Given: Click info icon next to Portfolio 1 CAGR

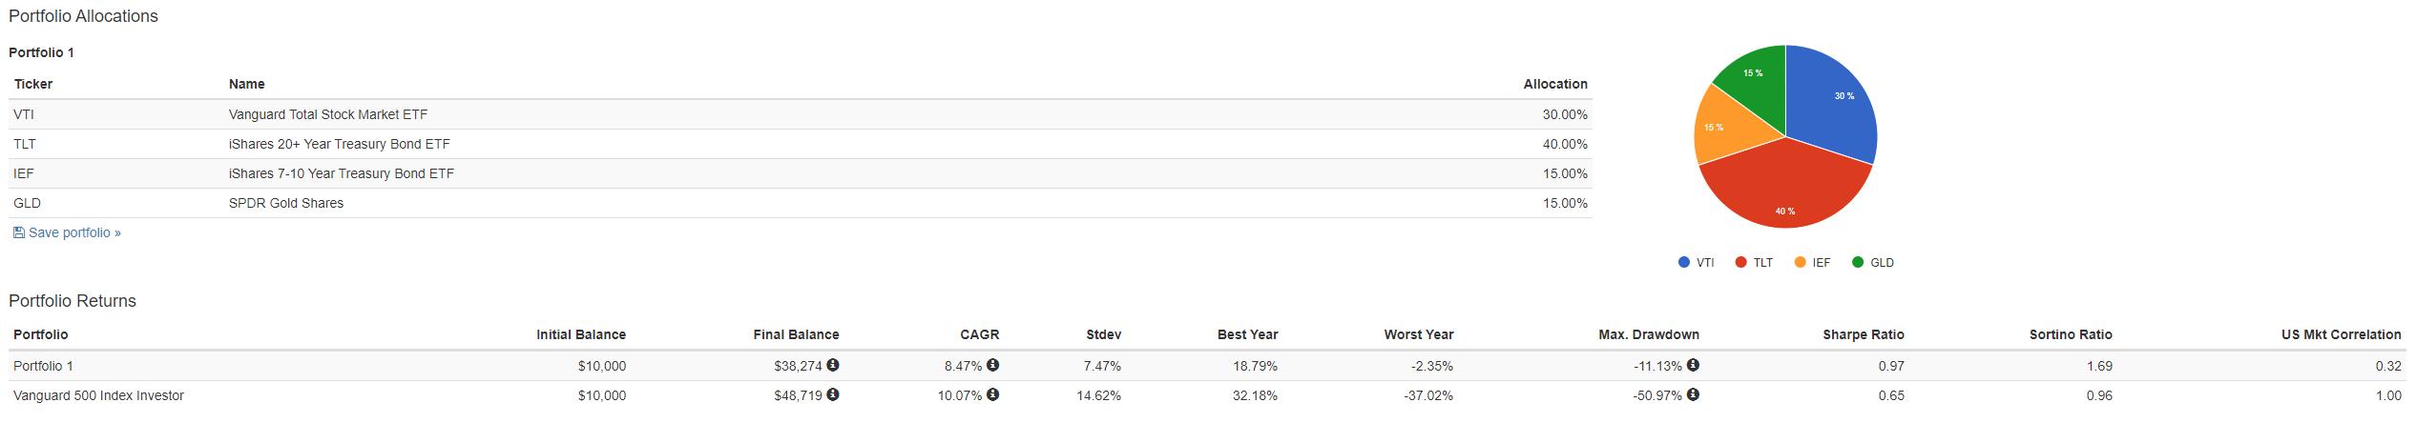Looking at the screenshot, I should pos(993,365).
